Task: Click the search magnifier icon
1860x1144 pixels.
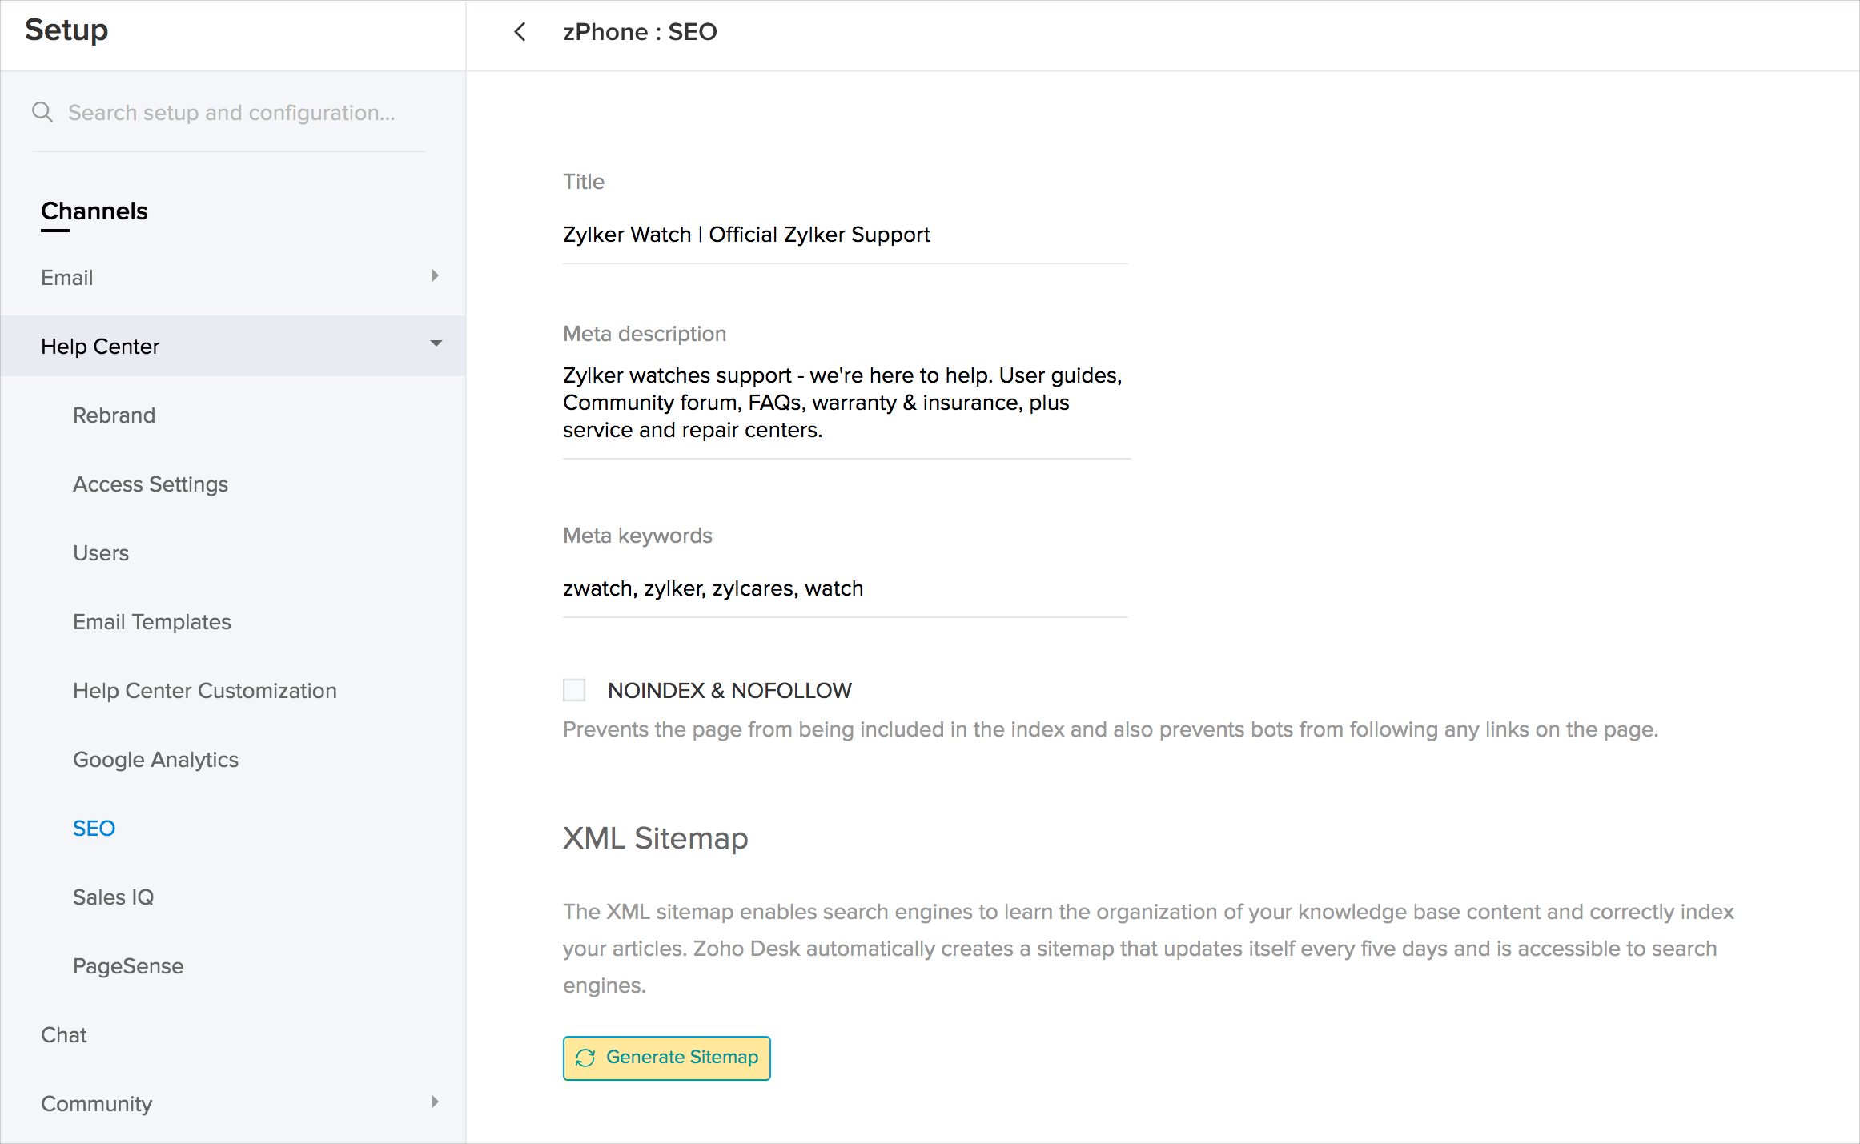Action: tap(42, 112)
